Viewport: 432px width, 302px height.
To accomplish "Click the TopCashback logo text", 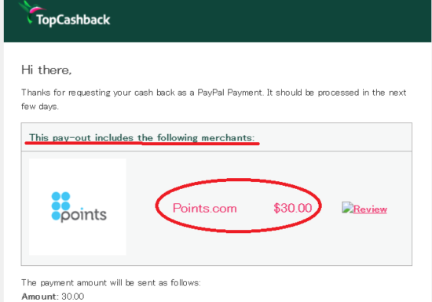I will point(73,20).
